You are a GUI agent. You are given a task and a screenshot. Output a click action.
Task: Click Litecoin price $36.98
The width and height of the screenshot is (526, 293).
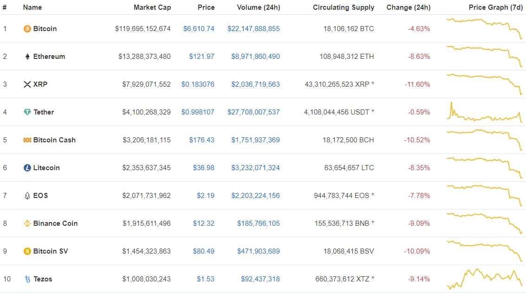coord(204,168)
